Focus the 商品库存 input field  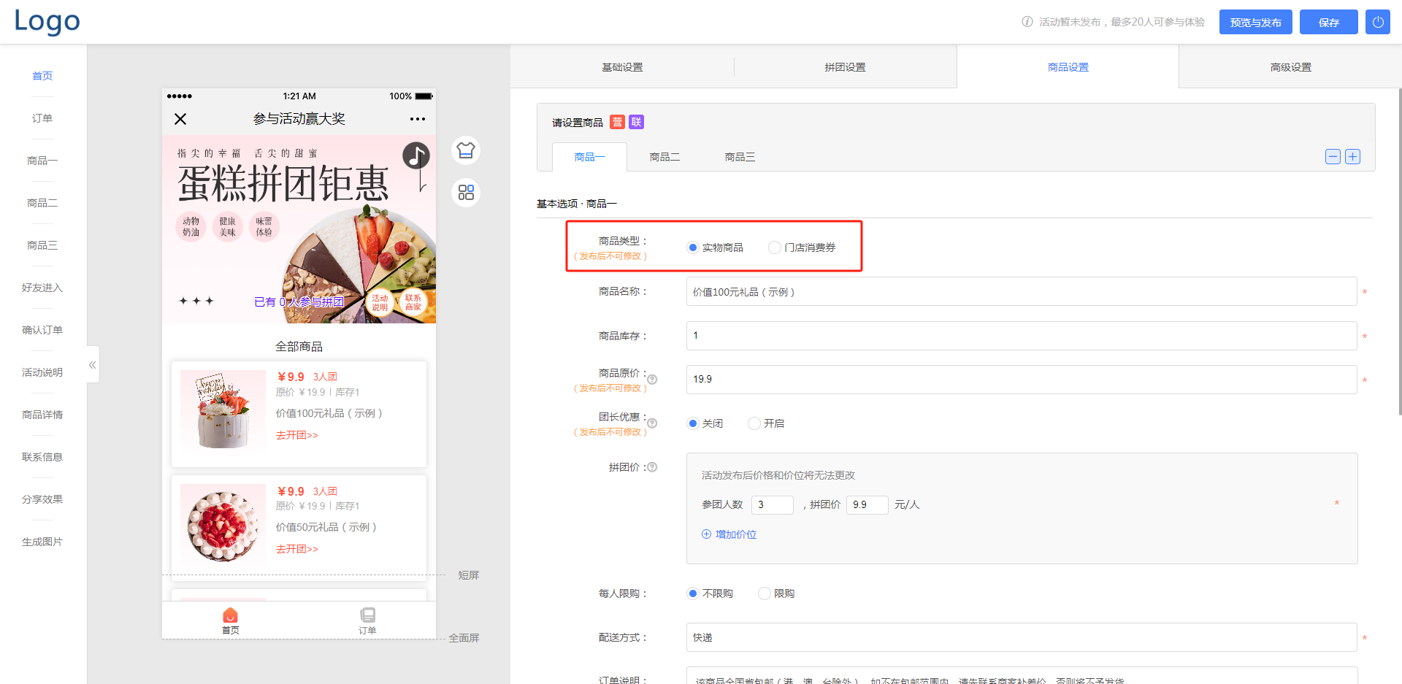1022,336
